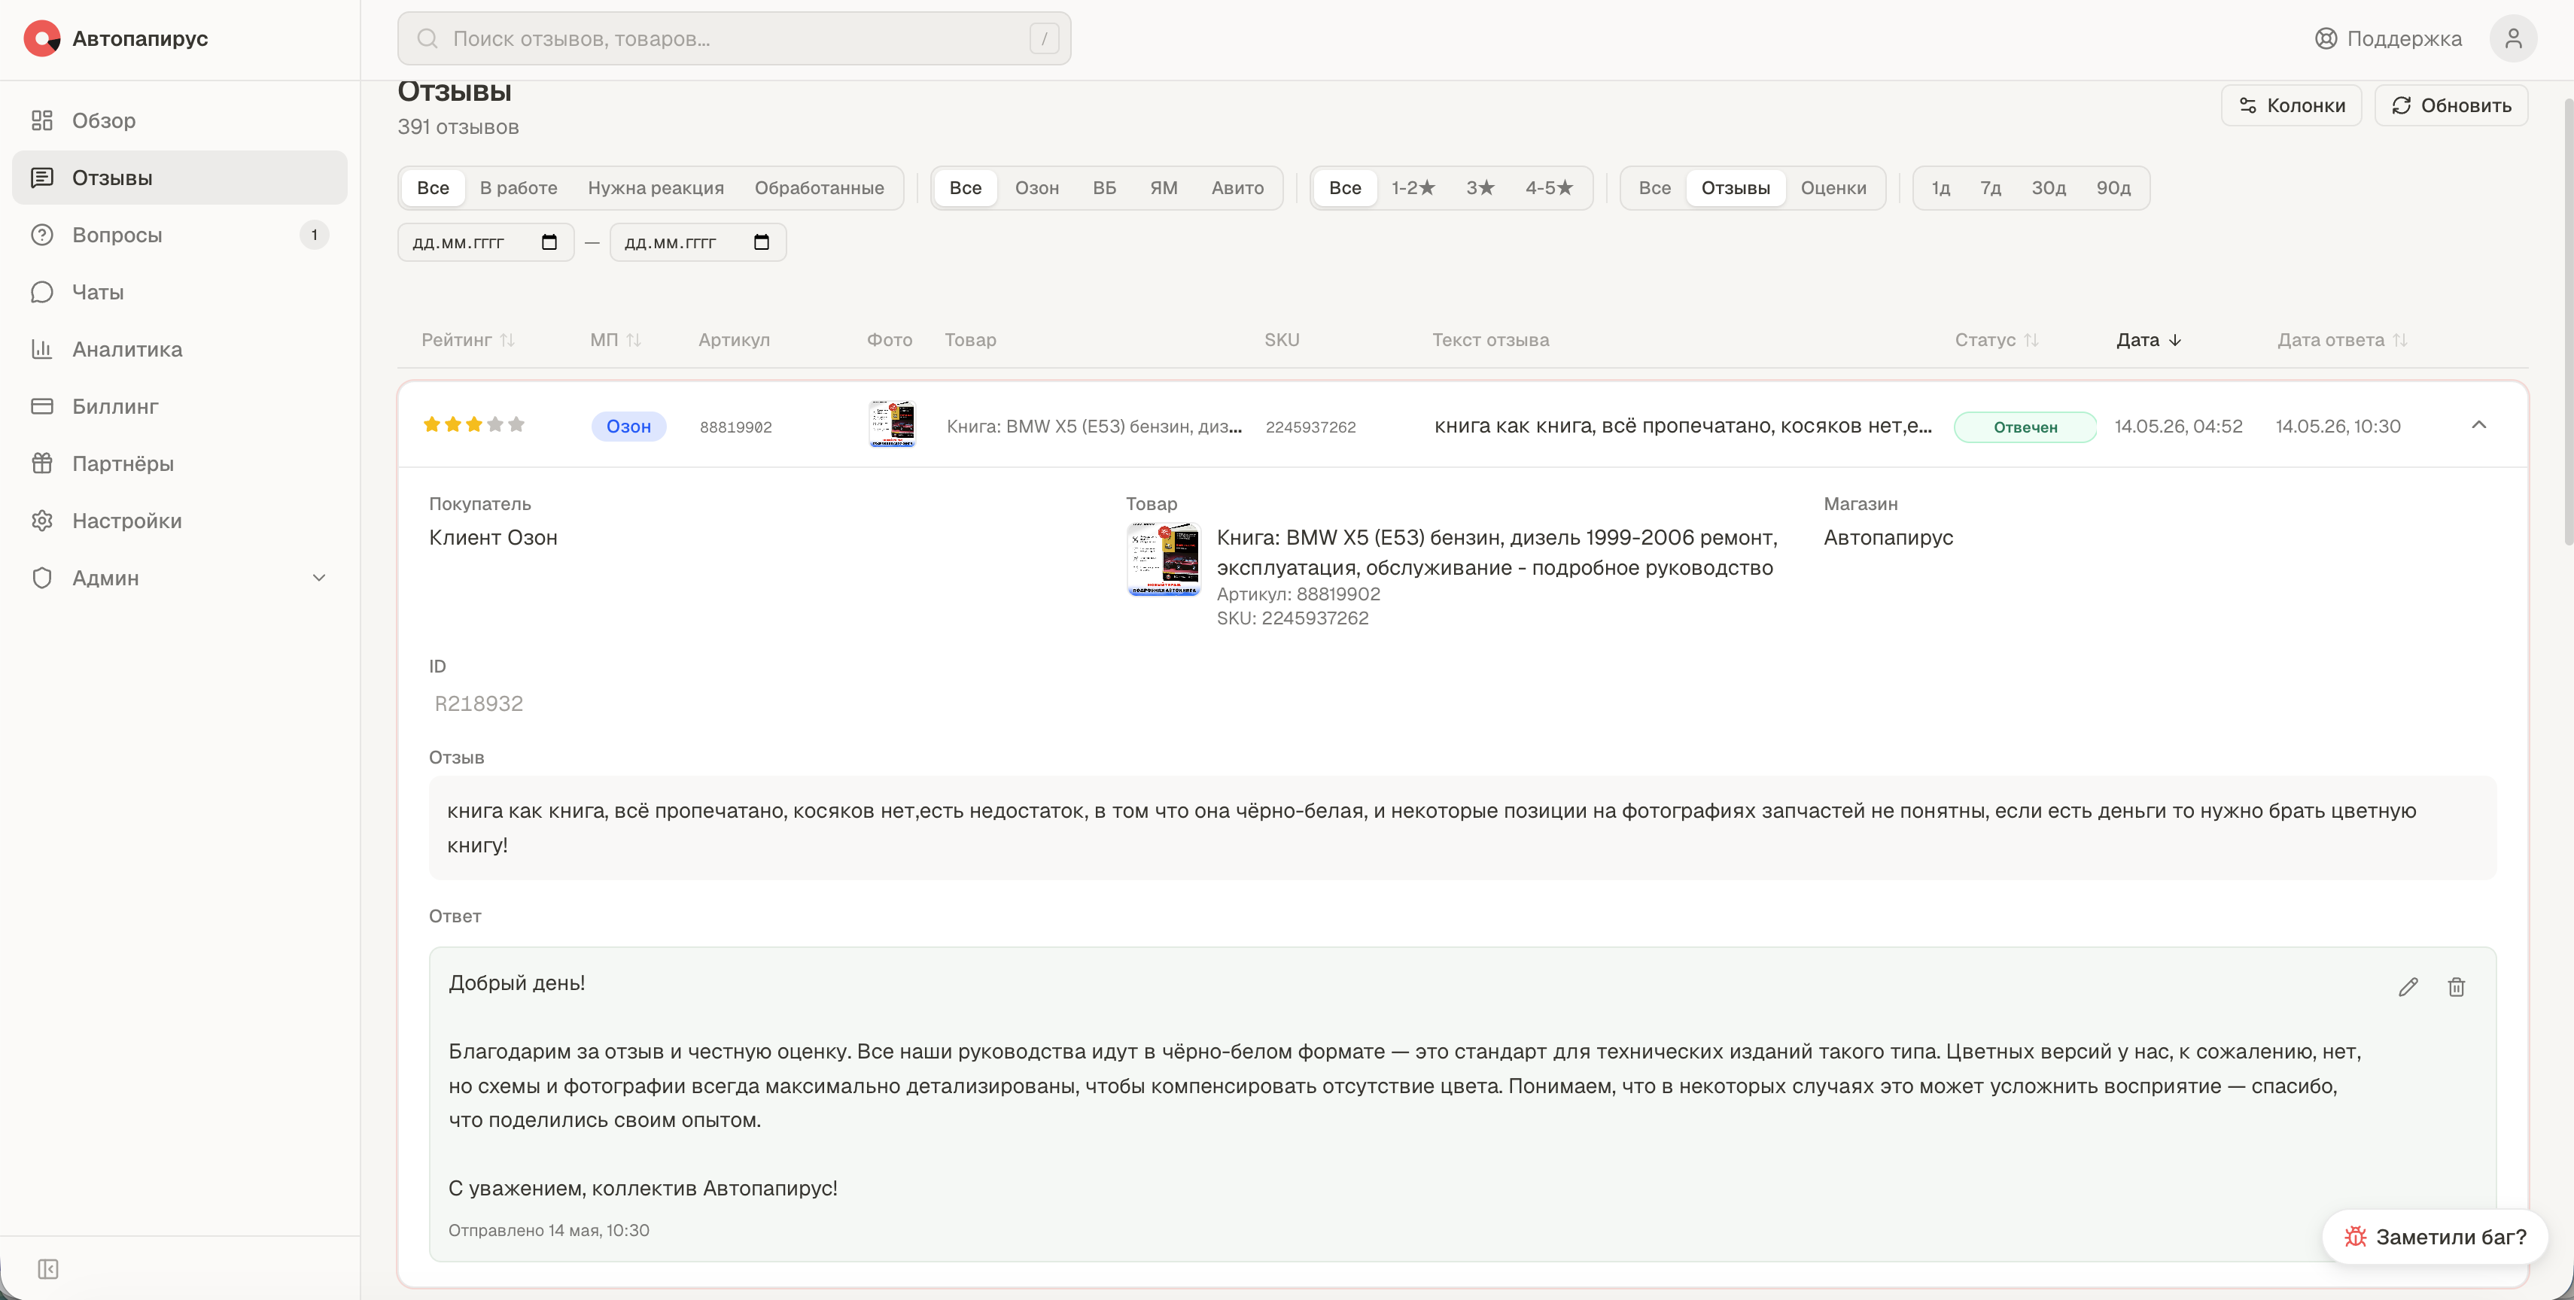Select marketplace filter ВБ
This screenshot has width=2574, height=1300.
(1104, 188)
